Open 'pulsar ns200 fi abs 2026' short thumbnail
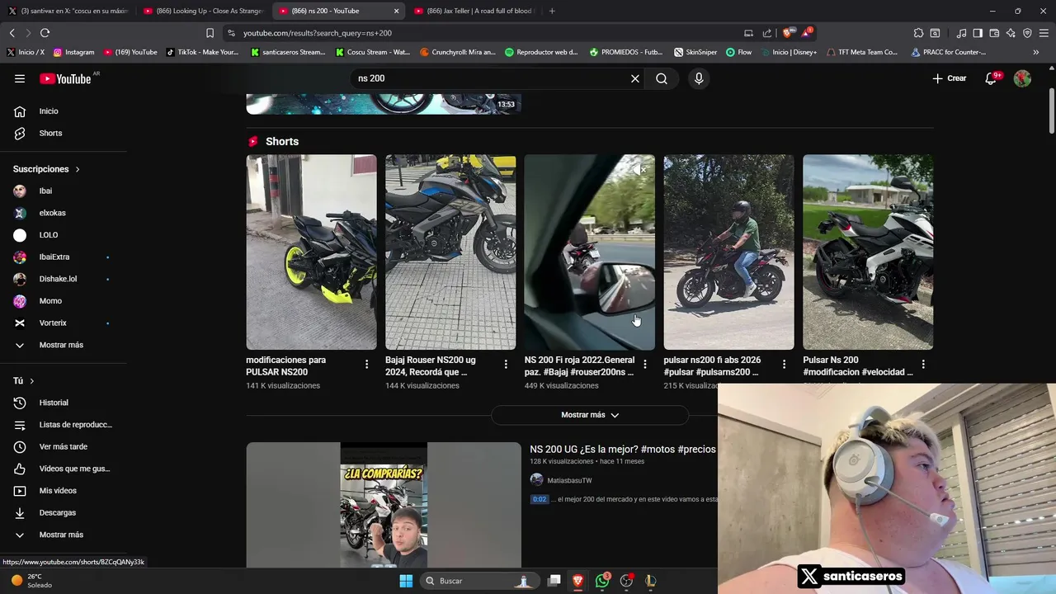The width and height of the screenshot is (1056, 594). click(728, 252)
